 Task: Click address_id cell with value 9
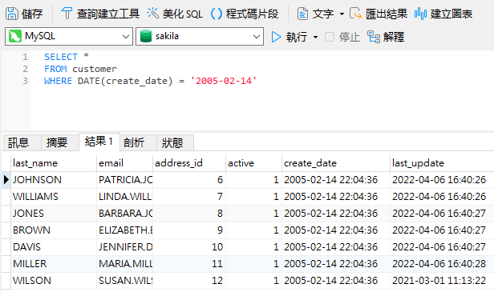tap(189, 230)
